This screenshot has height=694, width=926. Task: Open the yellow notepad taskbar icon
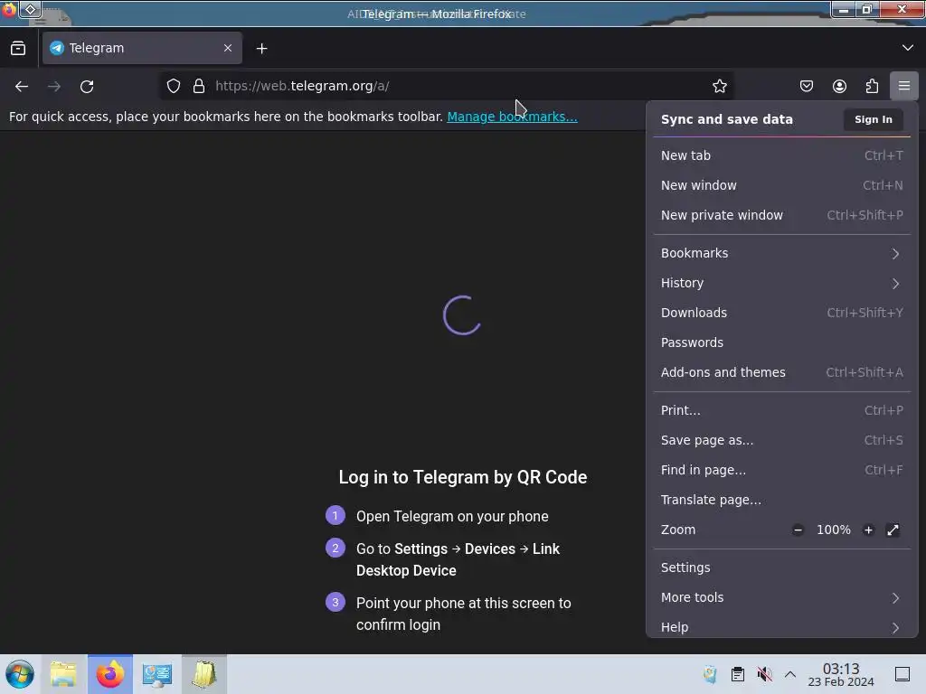[x=203, y=674]
